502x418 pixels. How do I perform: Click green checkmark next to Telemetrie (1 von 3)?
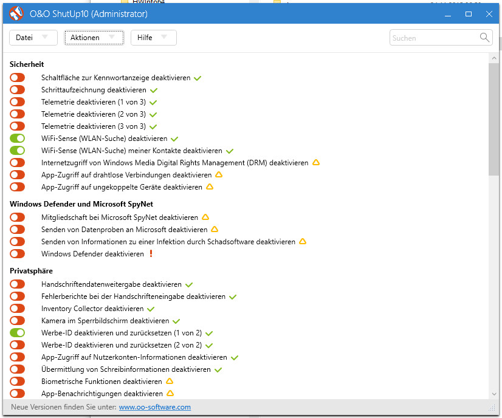(153, 103)
